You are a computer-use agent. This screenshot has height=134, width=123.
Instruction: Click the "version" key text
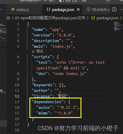pyautogui.click(x=42, y=35)
